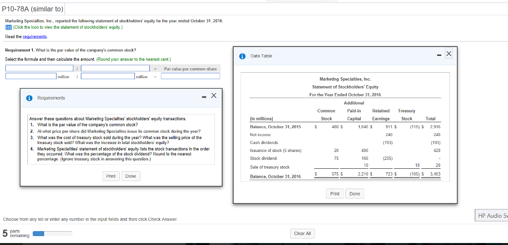Viewport: 508px width, 245px height.
Task: Minimize the Data Table dialog
Action: (x=439, y=55)
